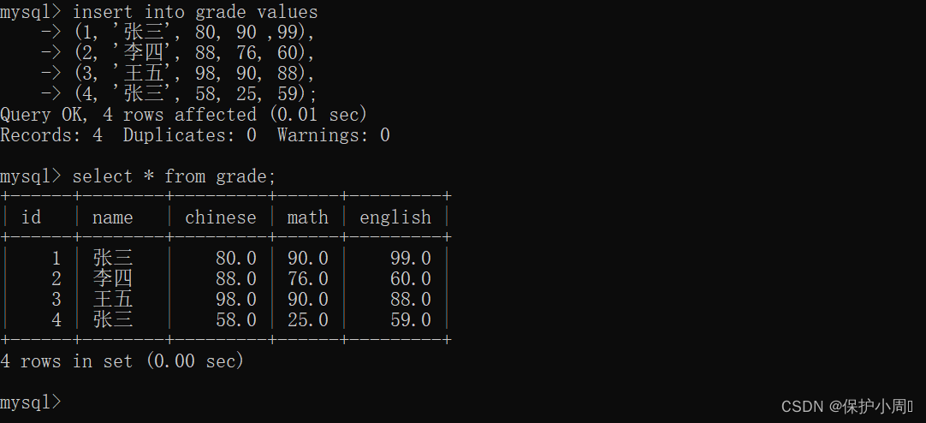
Task: Click the inserted row (2, '李四', 88, 76, 60)
Action: [194, 53]
